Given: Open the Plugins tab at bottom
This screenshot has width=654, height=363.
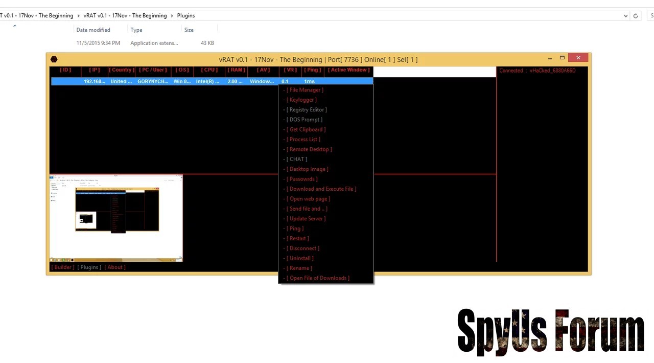Looking at the screenshot, I should point(89,267).
